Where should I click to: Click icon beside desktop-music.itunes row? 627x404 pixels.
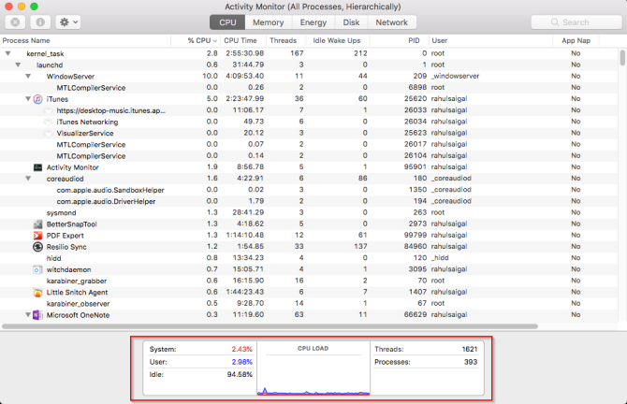coord(48,110)
